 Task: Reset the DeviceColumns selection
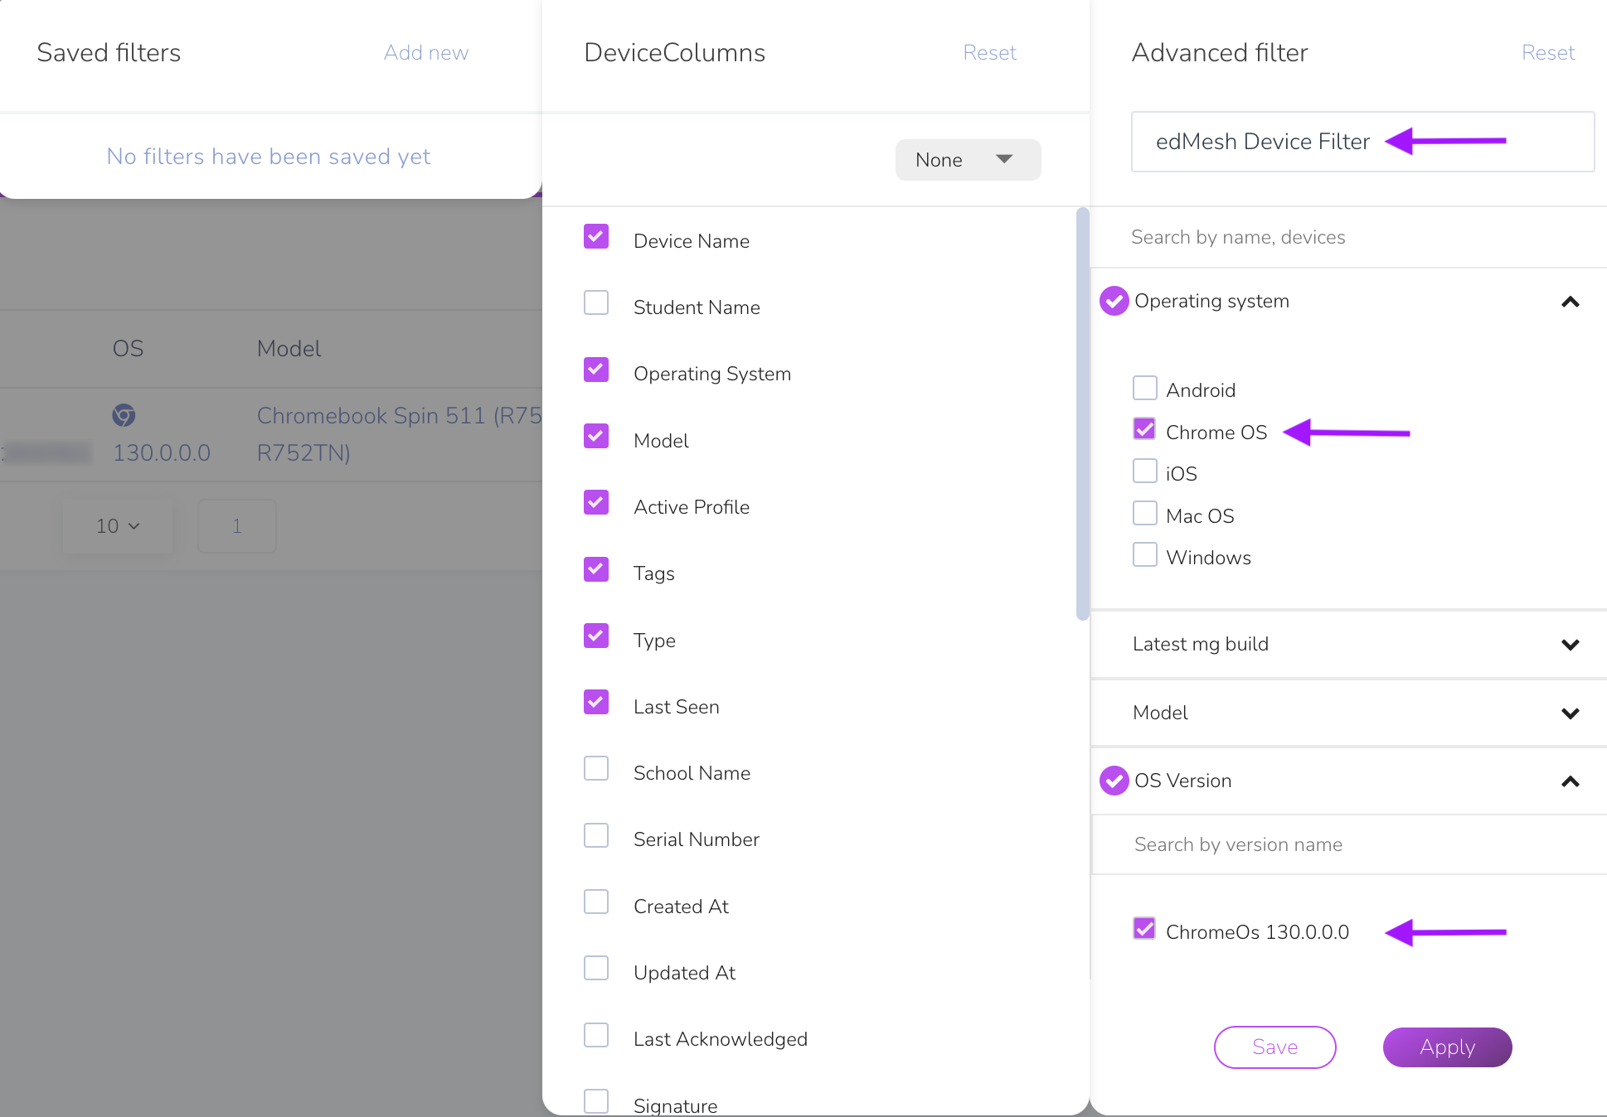click(989, 53)
